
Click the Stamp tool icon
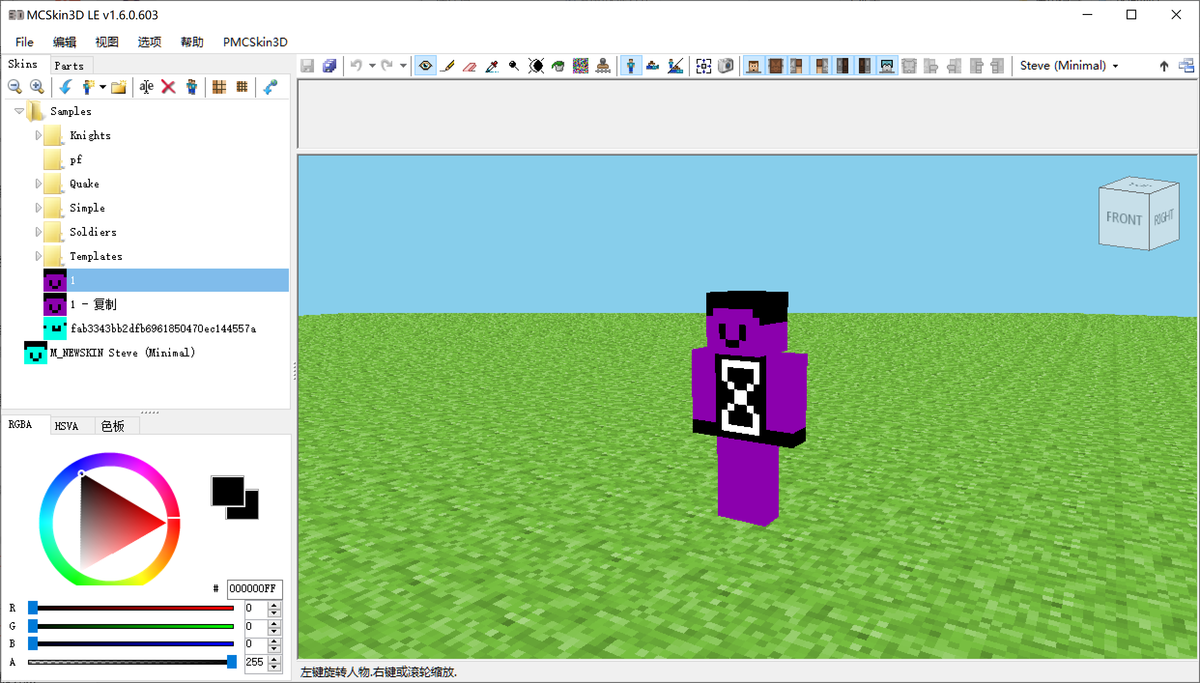click(602, 66)
